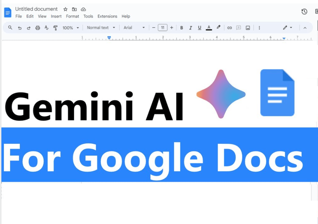Click the Undo arrow in toolbar
The width and height of the screenshot is (318, 224).
click(x=20, y=28)
